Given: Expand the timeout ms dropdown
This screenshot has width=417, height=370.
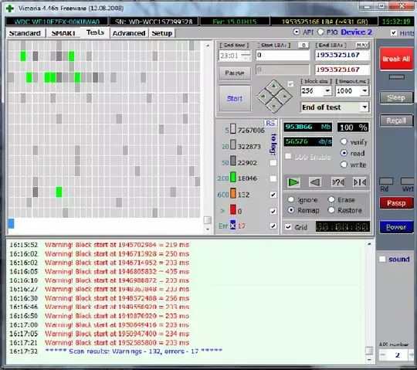Looking at the screenshot, I should point(364,91).
